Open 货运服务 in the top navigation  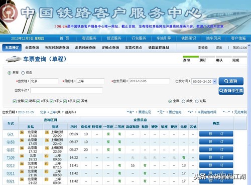114,38
